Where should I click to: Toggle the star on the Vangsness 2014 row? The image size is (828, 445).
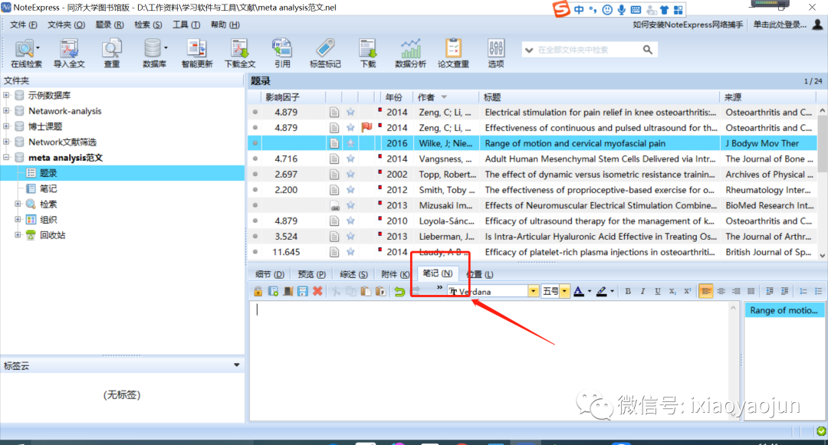click(x=350, y=159)
